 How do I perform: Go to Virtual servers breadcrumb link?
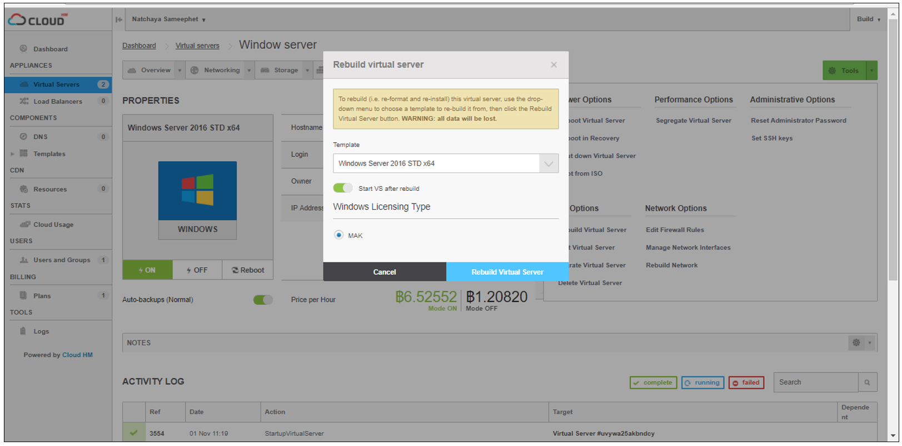pyautogui.click(x=197, y=46)
